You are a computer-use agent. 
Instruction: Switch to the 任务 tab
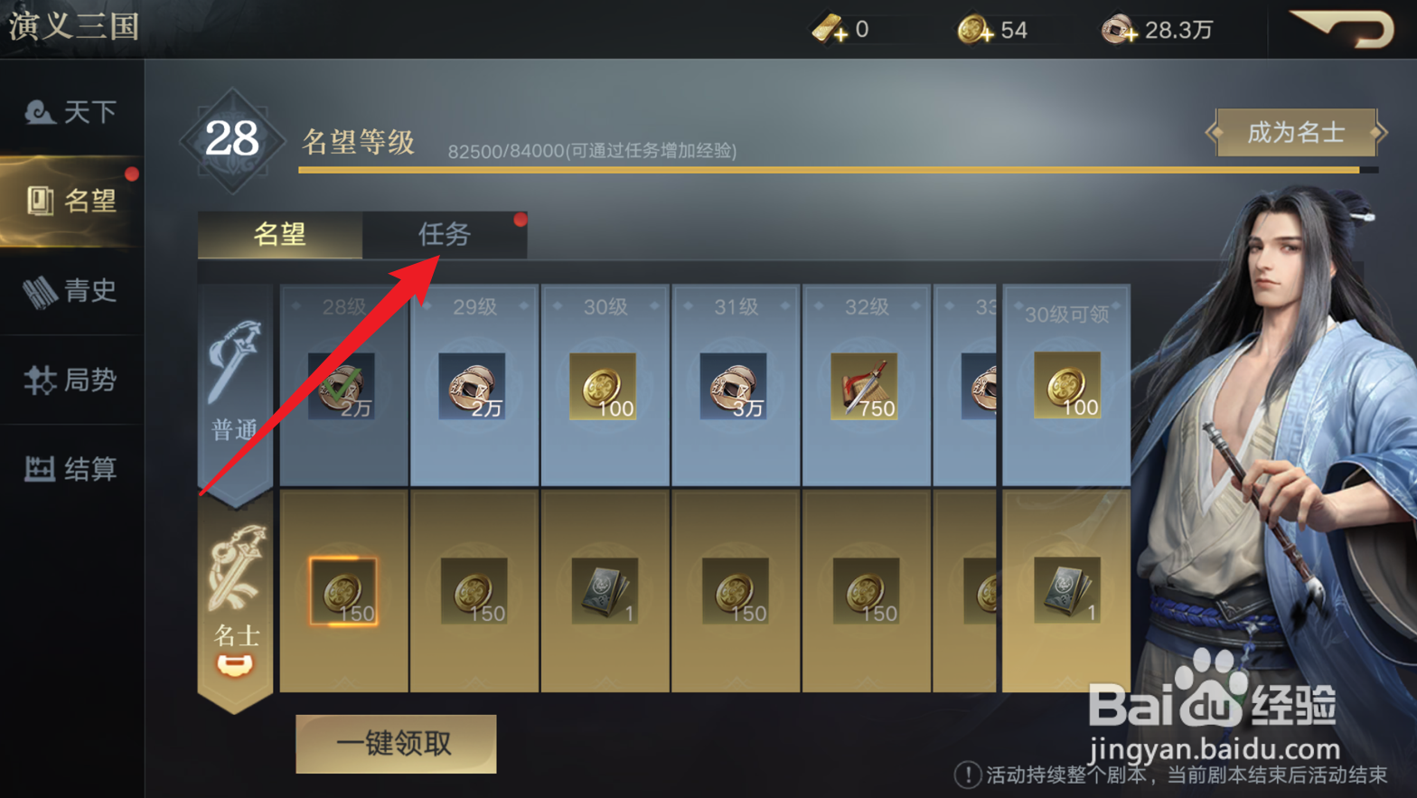[445, 235]
